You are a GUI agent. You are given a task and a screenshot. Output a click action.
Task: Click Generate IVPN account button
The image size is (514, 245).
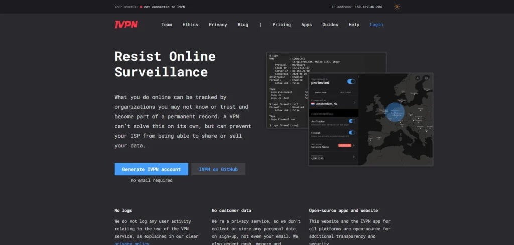point(151,169)
